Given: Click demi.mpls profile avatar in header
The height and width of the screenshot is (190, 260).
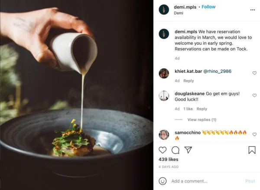Looking at the screenshot, I should point(164,10).
